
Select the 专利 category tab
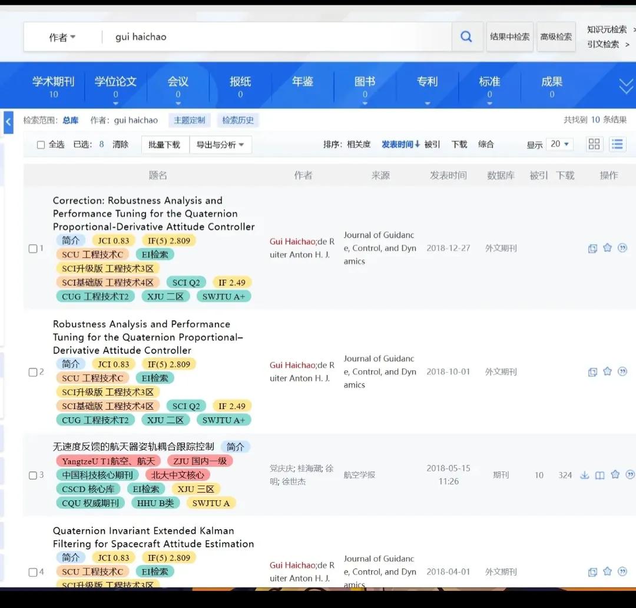pos(427,87)
